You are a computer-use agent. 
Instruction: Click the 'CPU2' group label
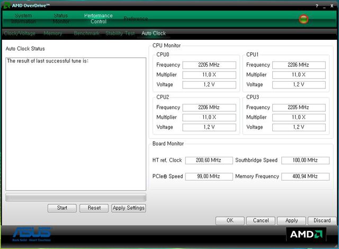(x=163, y=97)
